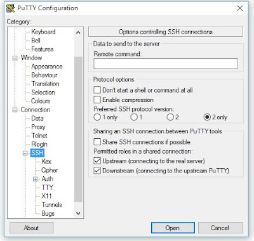Select the '1' SSH protocol version radio
The image size is (254, 241).
(x=134, y=117)
